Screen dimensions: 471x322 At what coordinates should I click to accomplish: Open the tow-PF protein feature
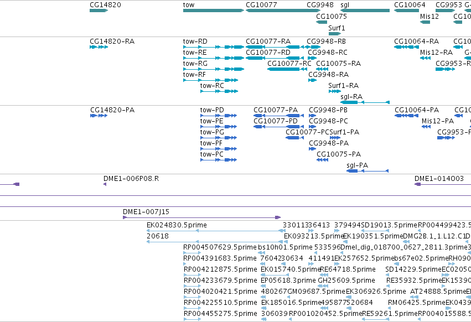tap(219, 149)
